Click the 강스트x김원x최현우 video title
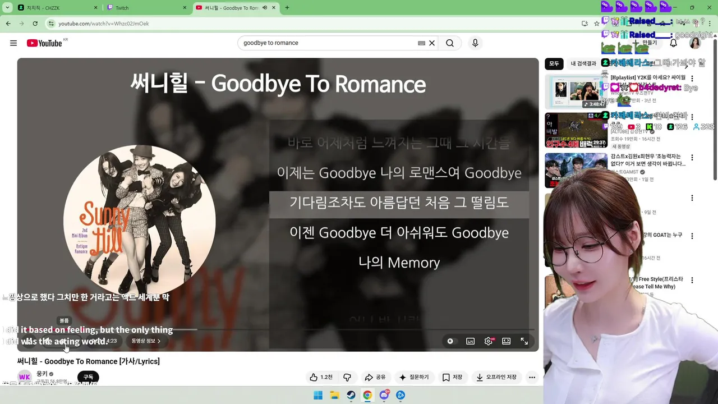Image resolution: width=718 pixels, height=404 pixels. pyautogui.click(x=648, y=160)
